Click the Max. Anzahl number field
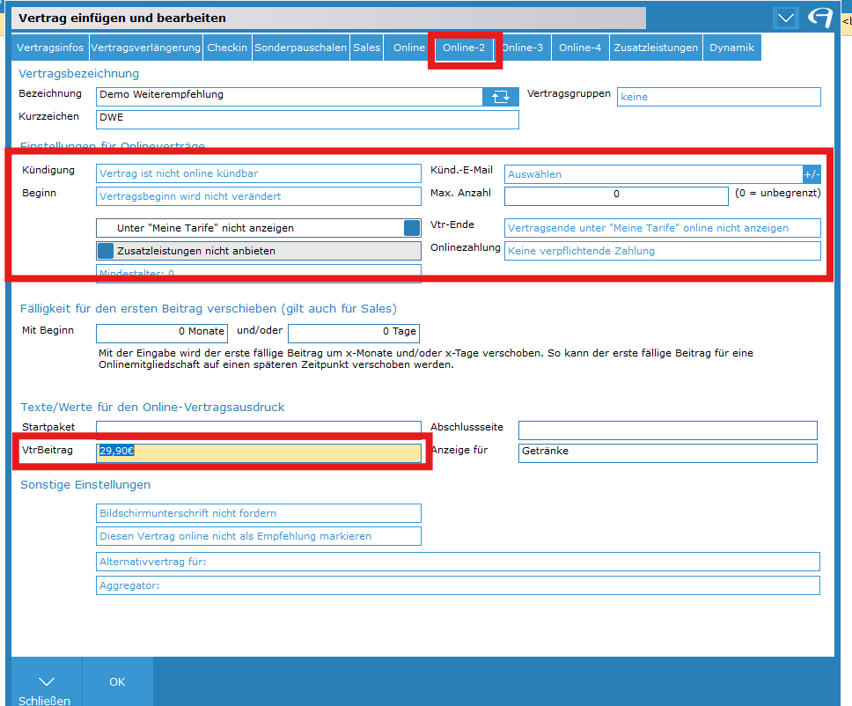This screenshot has height=706, width=852. [616, 194]
